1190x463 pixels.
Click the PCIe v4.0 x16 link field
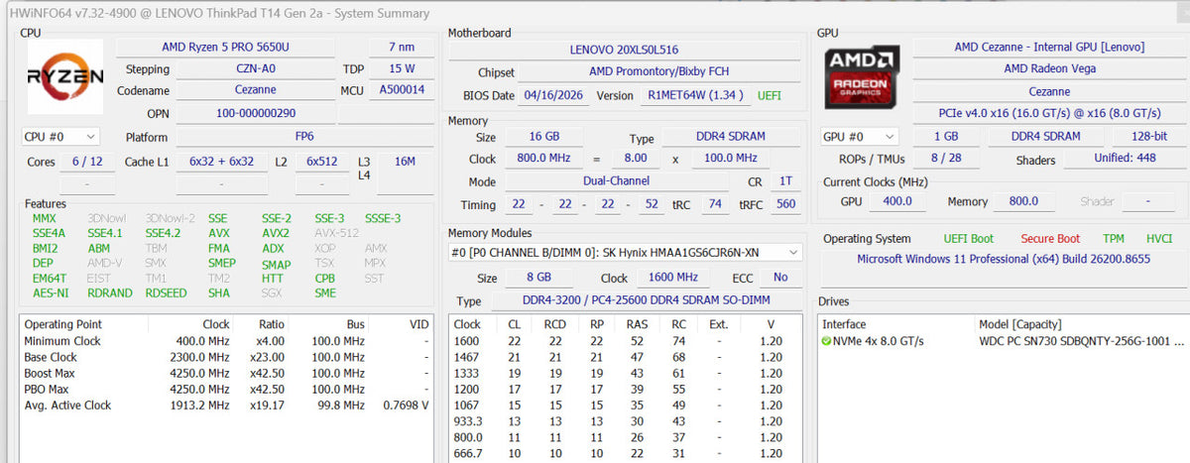pos(1048,113)
